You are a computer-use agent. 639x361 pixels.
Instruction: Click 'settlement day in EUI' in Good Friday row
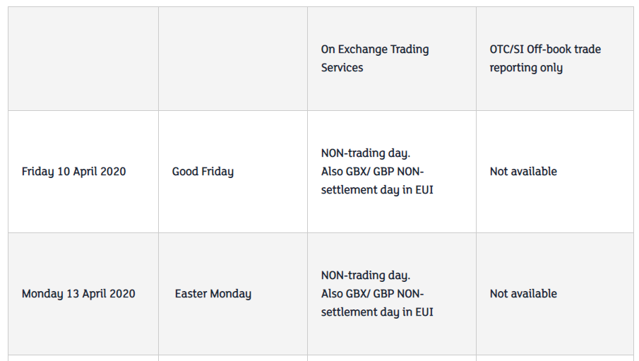pyautogui.click(x=377, y=190)
